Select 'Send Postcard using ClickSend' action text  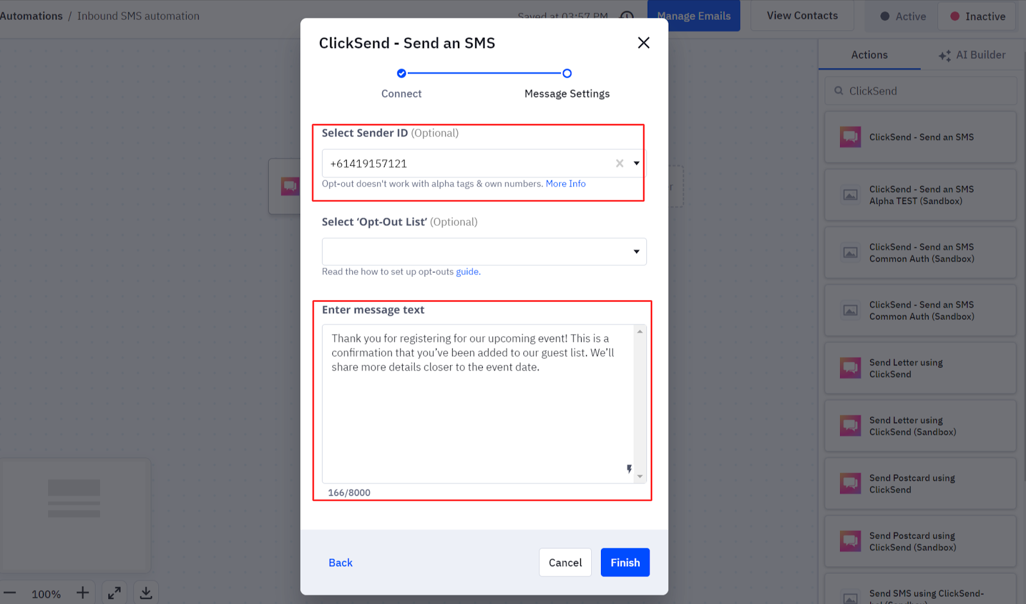[x=912, y=484]
